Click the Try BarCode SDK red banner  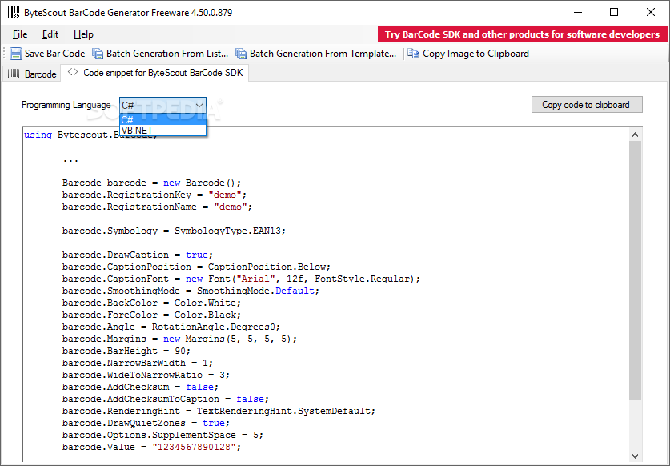click(x=522, y=34)
